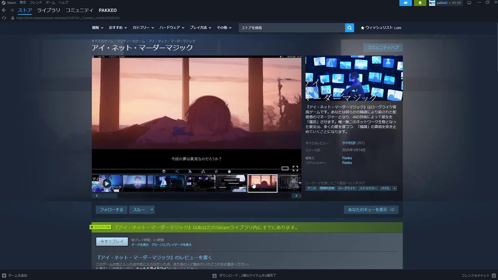Click the Steam logo menu
The image size is (498, 280).
click(9, 3)
